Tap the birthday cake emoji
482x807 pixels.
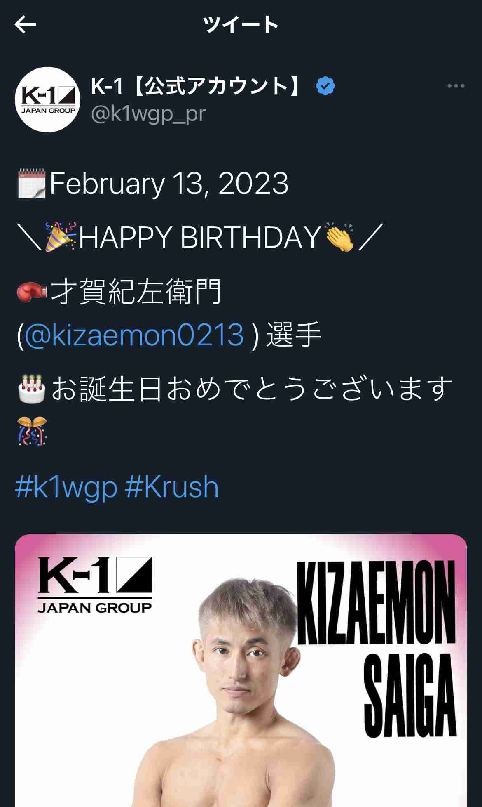pos(32,389)
